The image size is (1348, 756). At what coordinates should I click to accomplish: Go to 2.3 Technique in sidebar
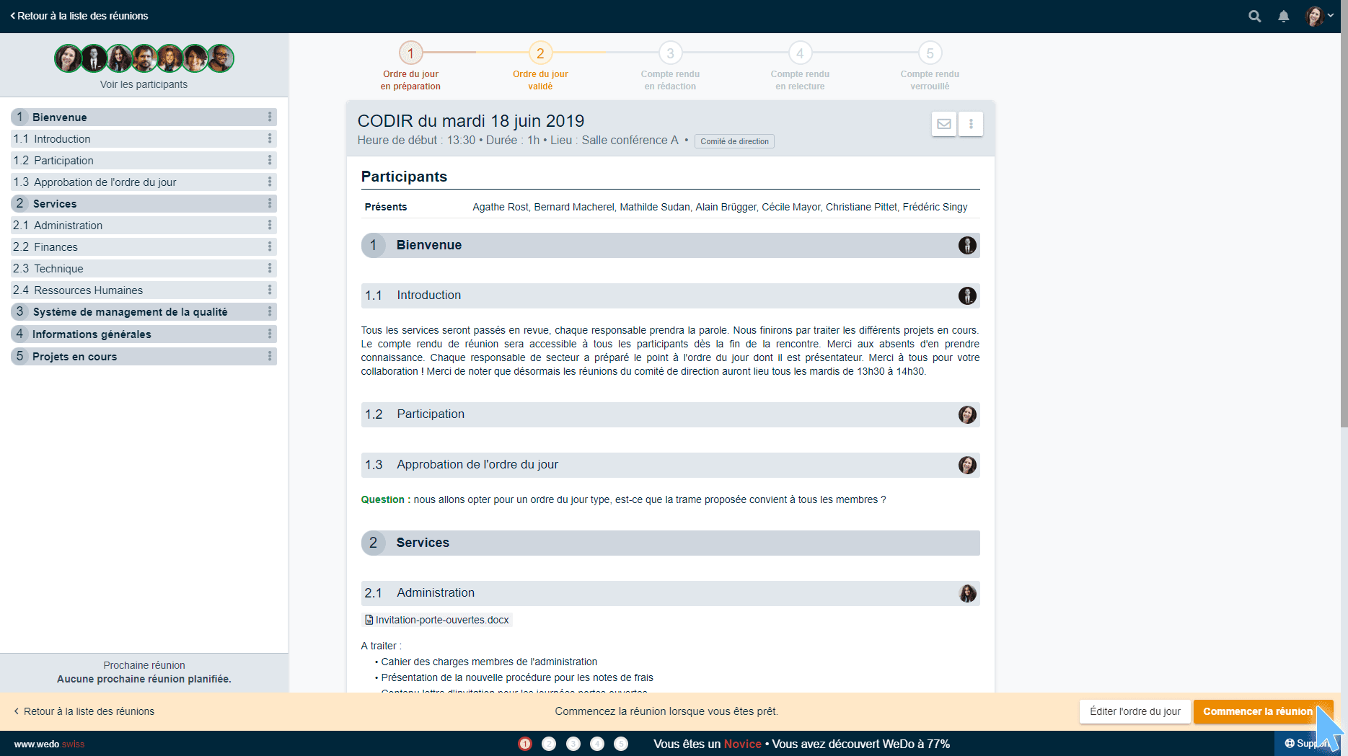tap(144, 268)
